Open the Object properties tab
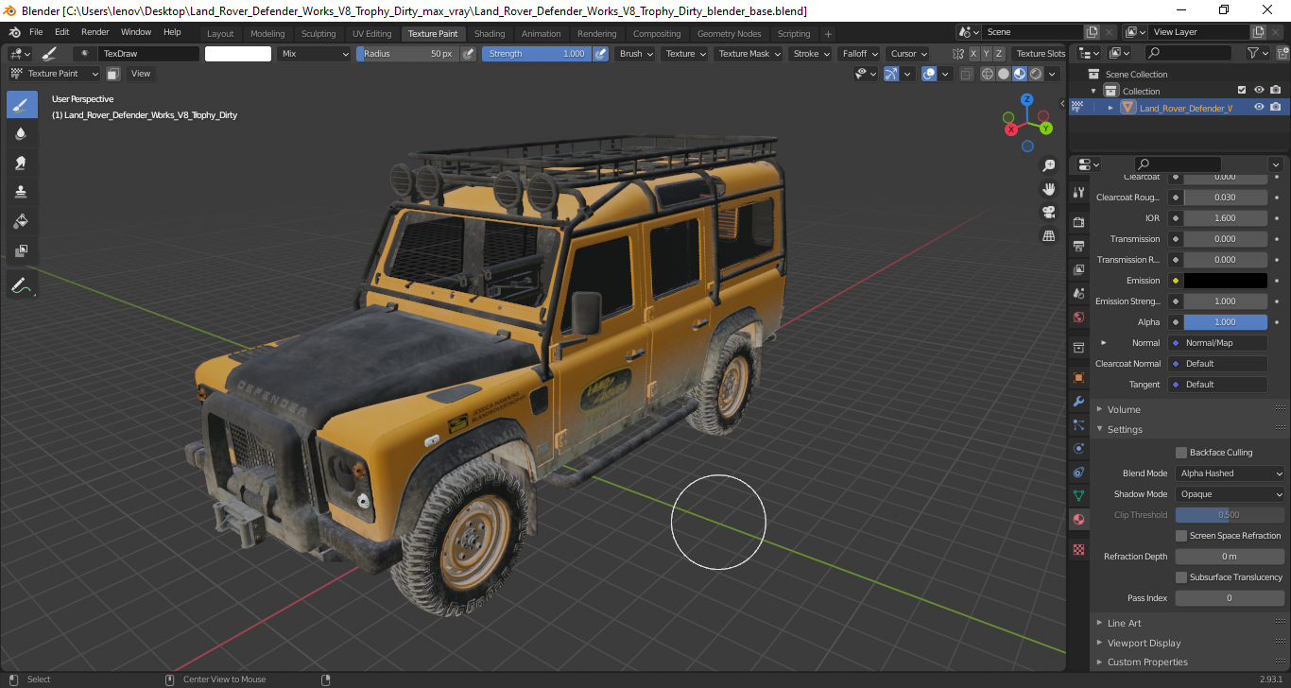The image size is (1291, 688). pyautogui.click(x=1078, y=377)
